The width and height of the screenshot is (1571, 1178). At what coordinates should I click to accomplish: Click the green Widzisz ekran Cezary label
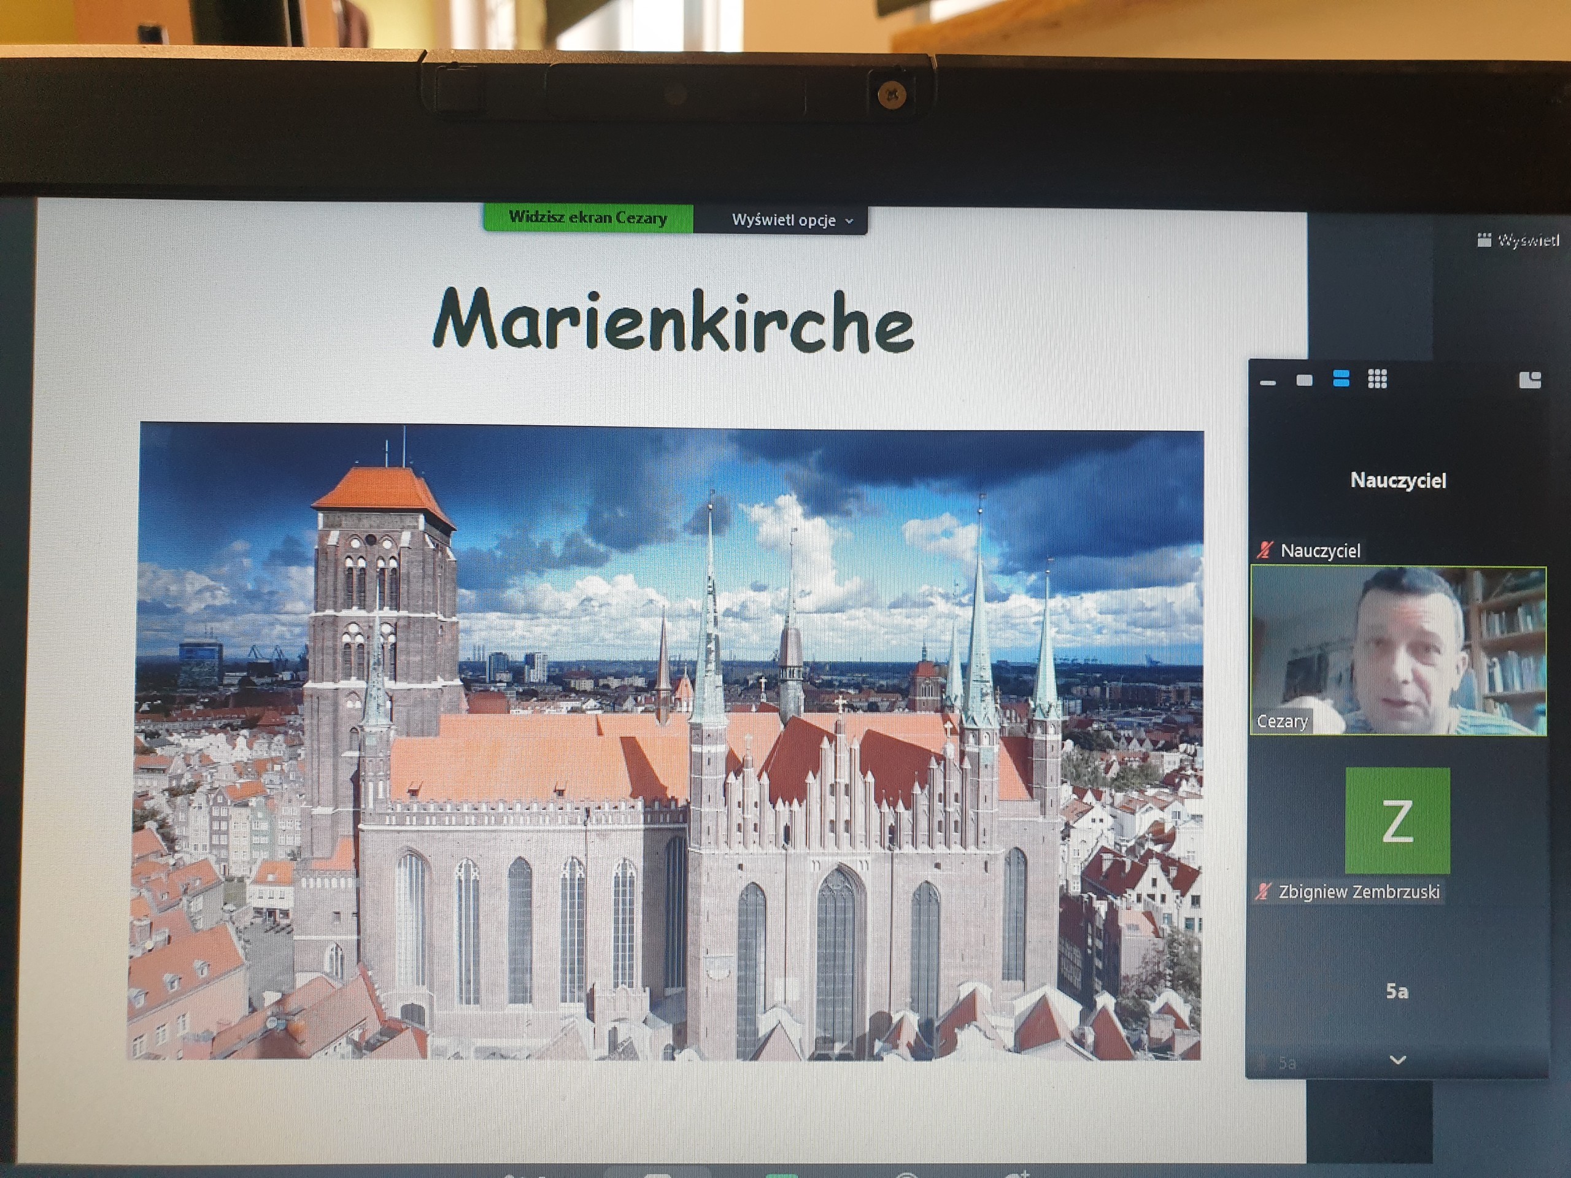[587, 217]
